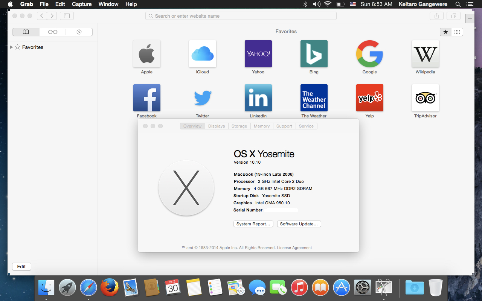
Task: Open the Bing favorite
Action: [x=314, y=54]
